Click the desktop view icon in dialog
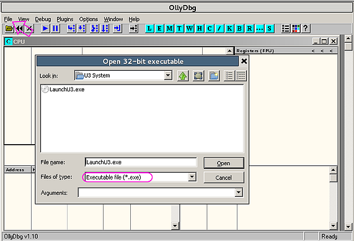Image resolution: width=354 pixels, height=241 pixels. (198, 76)
